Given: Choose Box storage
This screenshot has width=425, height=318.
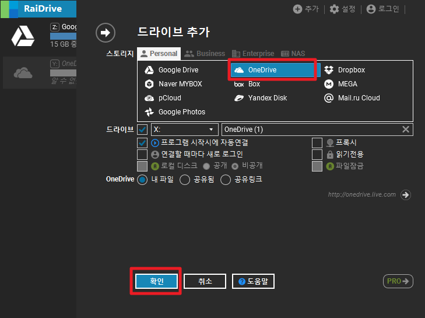Looking at the screenshot, I should pyautogui.click(x=247, y=84).
